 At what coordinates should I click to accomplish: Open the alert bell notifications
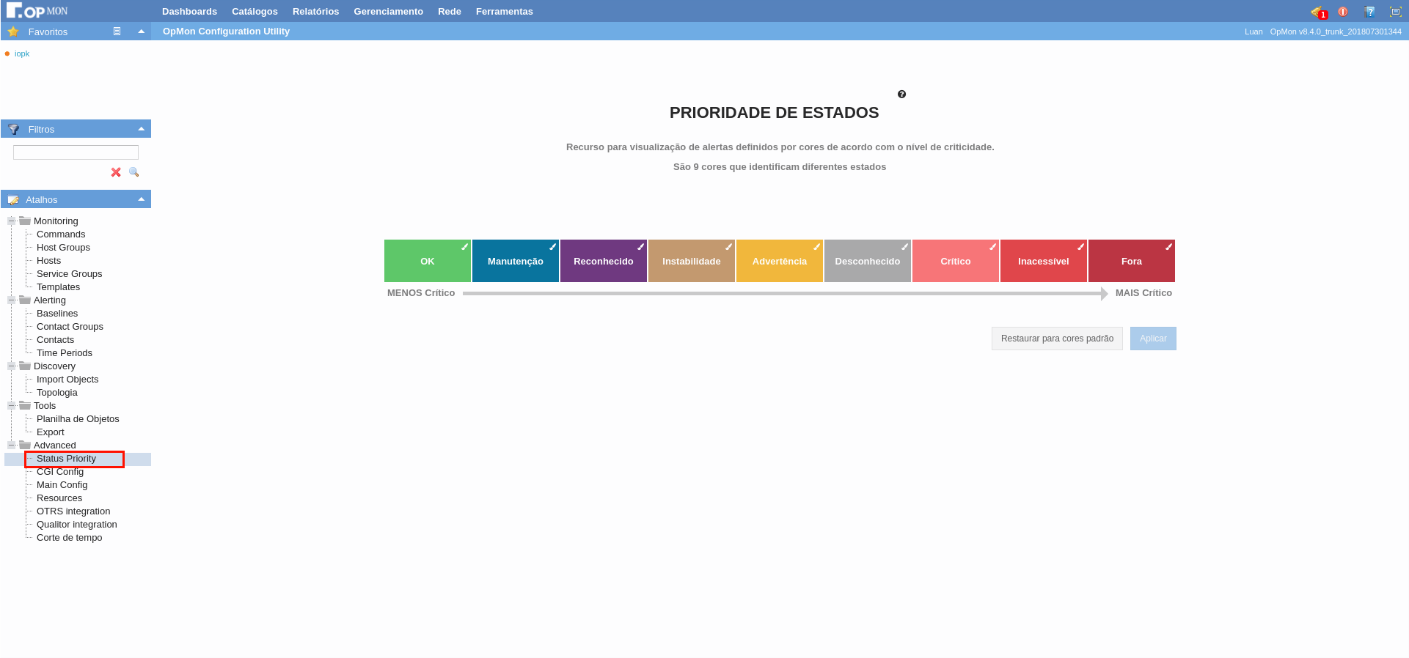[x=1318, y=12]
